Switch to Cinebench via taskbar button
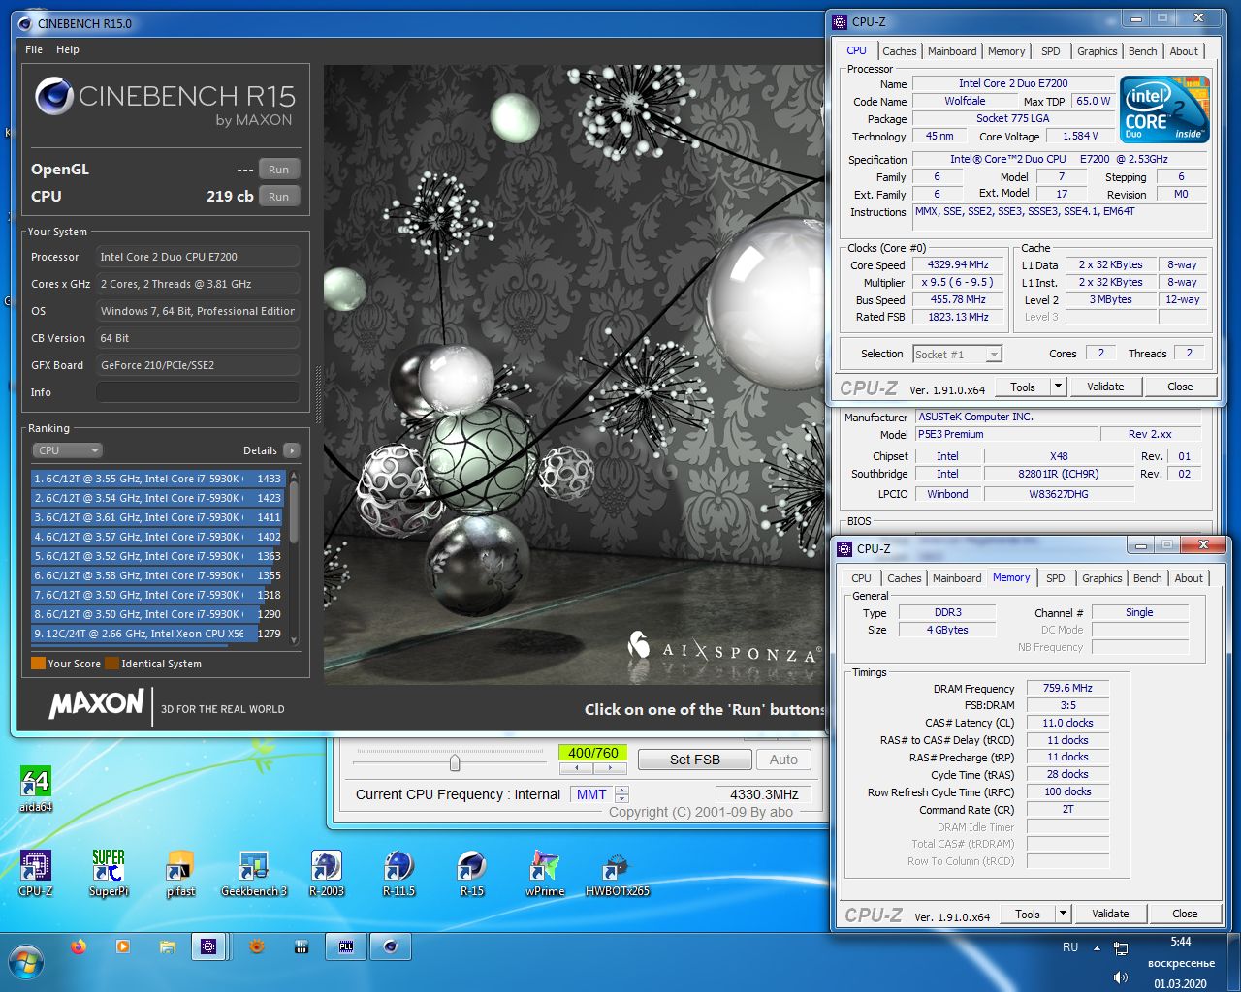Screen dimensions: 1241x992 (x=391, y=946)
